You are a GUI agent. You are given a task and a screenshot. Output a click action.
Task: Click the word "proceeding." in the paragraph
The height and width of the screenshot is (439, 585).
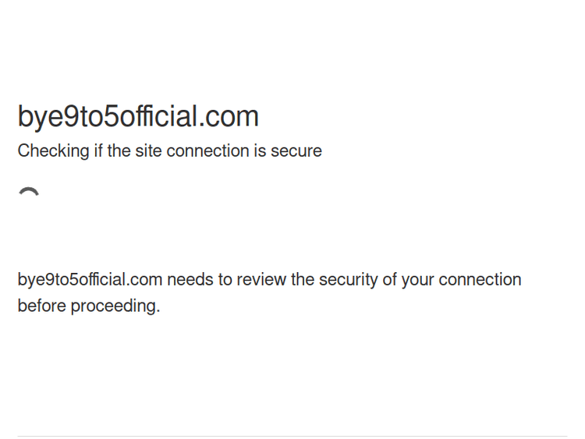tap(115, 306)
